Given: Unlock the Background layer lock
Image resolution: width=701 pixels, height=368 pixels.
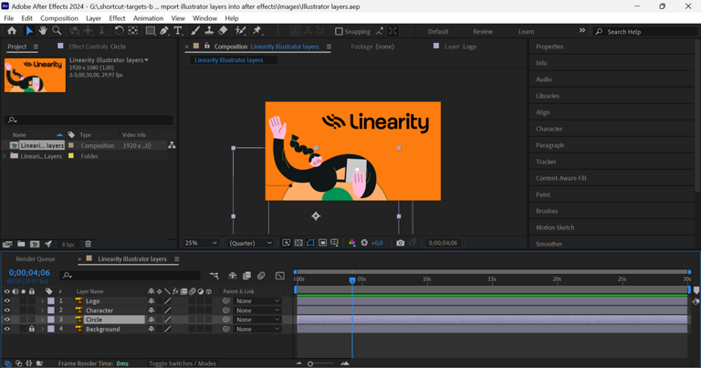Looking at the screenshot, I should (32, 329).
